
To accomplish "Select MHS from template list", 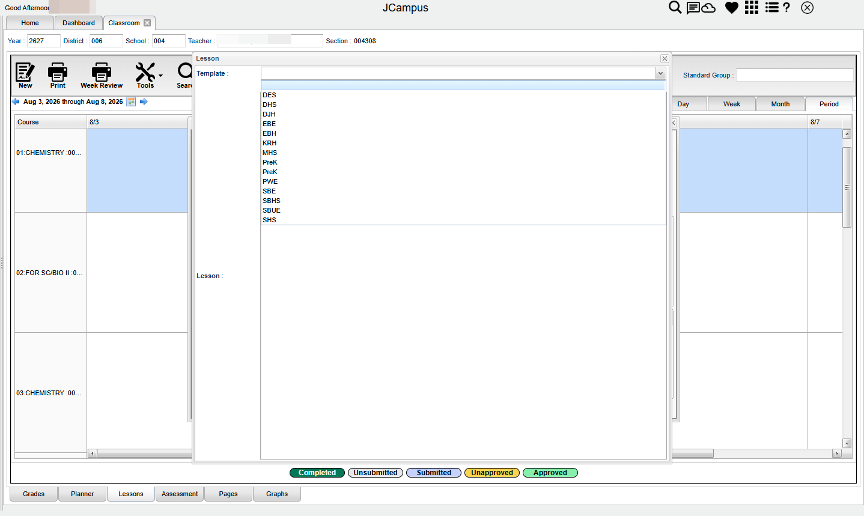I will (x=463, y=153).
